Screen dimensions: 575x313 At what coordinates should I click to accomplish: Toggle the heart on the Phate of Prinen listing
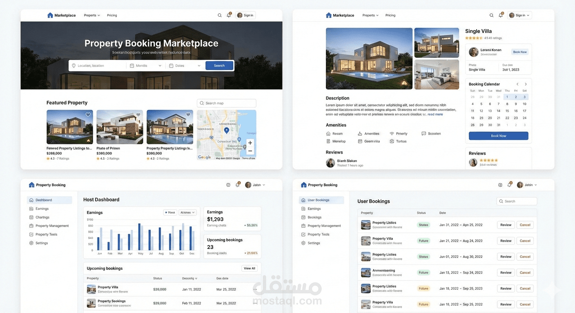click(x=138, y=115)
